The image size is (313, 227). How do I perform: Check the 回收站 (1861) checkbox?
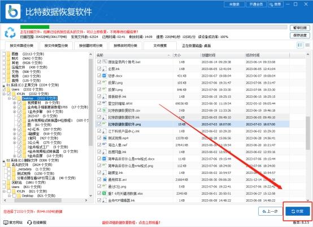click(4, 182)
